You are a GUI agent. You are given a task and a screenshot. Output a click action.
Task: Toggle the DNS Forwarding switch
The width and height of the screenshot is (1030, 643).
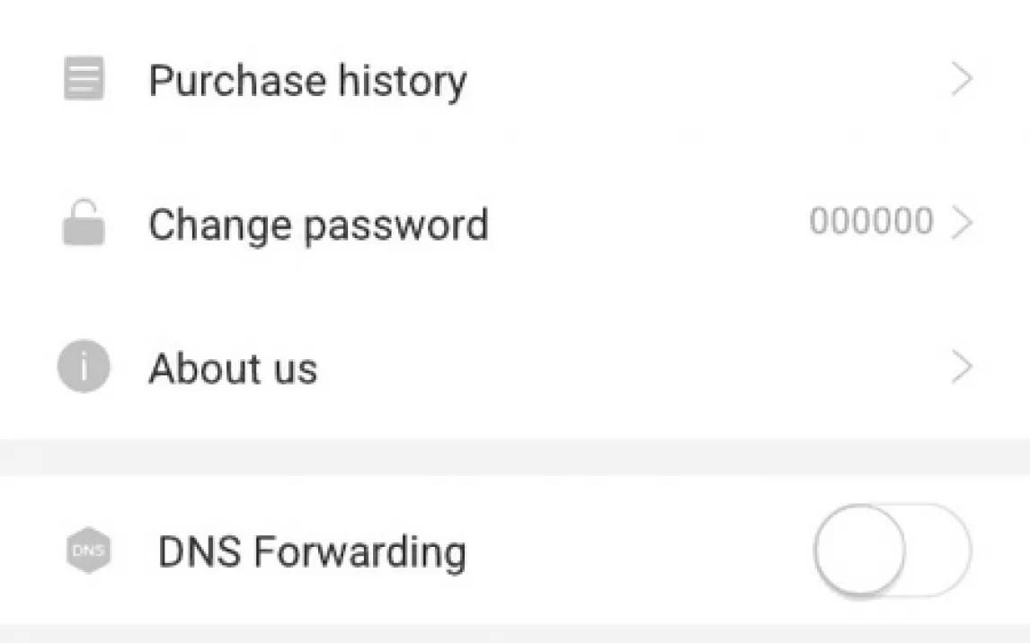(892, 550)
